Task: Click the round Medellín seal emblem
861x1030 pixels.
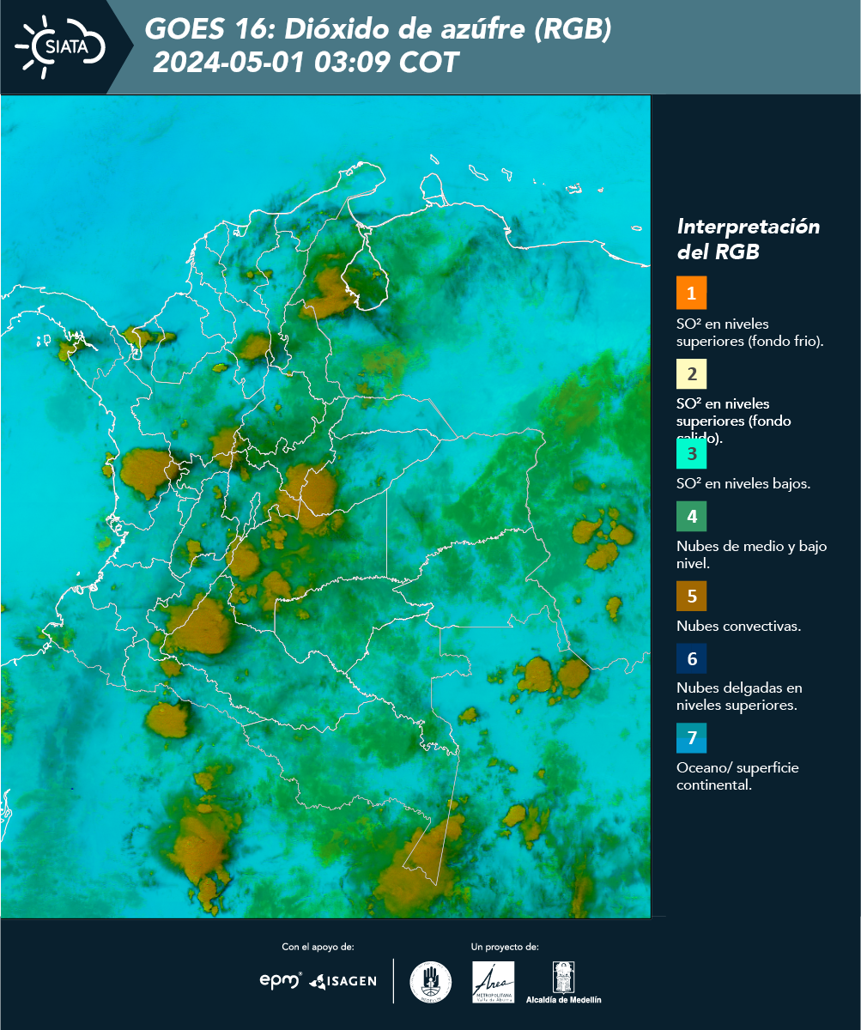Action: tap(431, 982)
